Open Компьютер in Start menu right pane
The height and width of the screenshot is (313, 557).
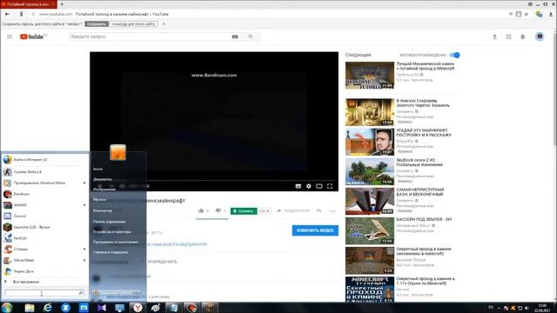[103, 210]
